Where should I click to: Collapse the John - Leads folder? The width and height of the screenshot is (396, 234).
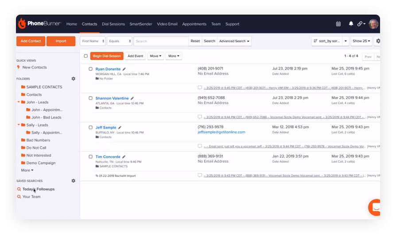coord(19,102)
